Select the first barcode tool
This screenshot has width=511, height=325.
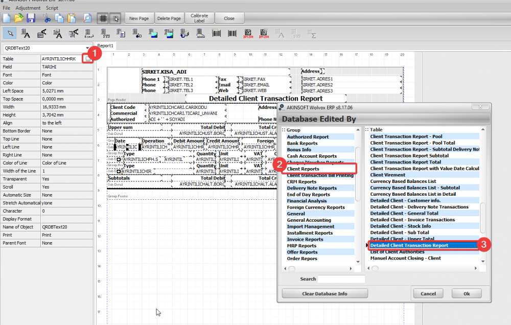(x=216, y=33)
